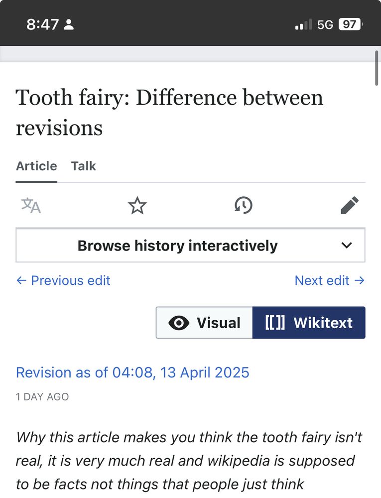
Task: Open Revision as of 04:08, 13 April 2025
Action: [132, 373]
